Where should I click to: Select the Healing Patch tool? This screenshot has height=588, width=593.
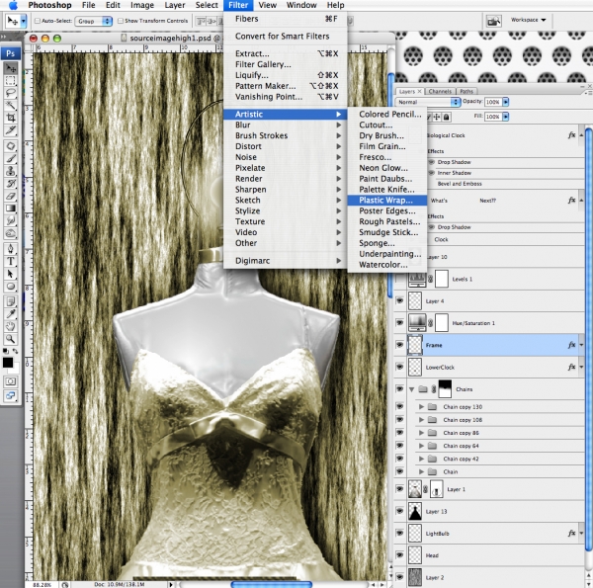[x=11, y=146]
